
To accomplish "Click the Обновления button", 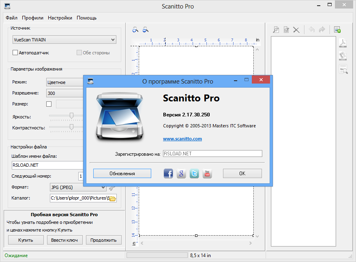I will coord(122,174).
